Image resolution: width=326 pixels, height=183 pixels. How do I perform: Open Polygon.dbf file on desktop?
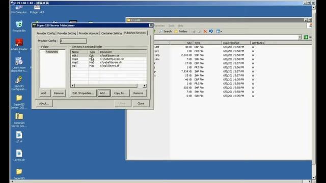tap(37, 9)
